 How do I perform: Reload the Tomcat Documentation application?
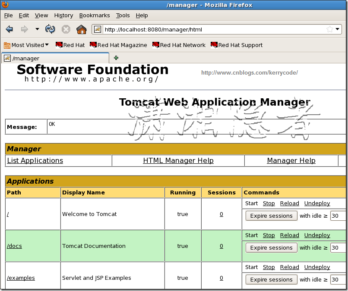(x=289, y=235)
